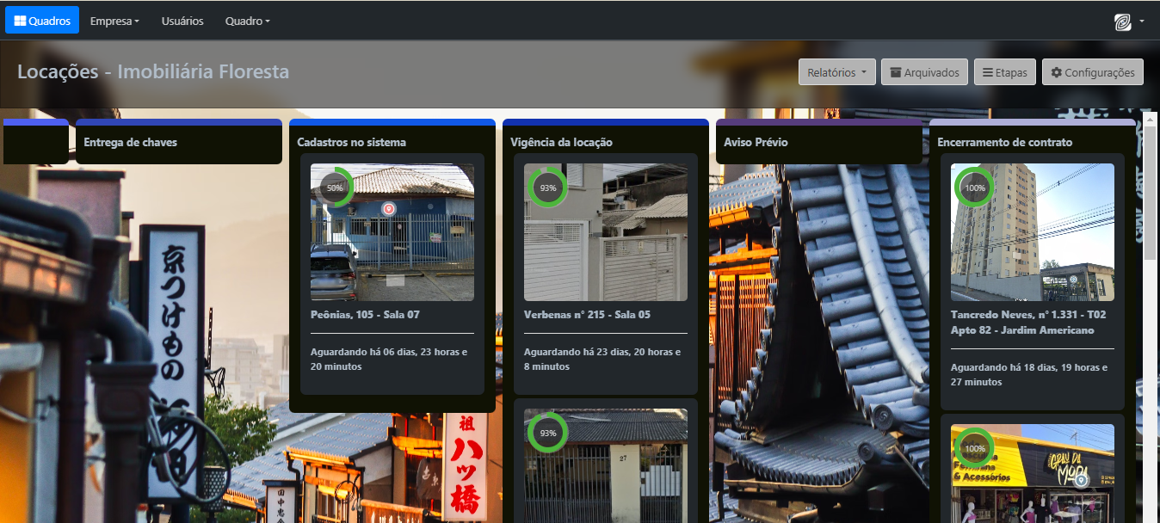Go to the Usuários menu item
Viewport: 1160px width, 523px height.
click(182, 21)
